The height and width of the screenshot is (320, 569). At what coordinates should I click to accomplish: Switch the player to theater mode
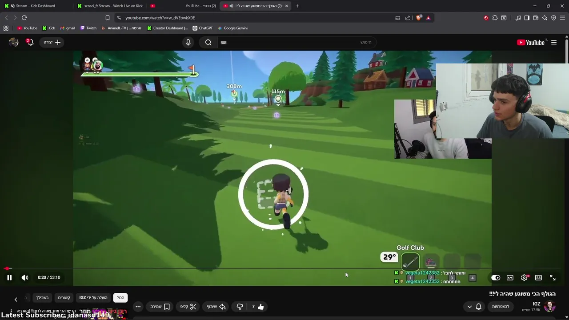click(538, 277)
